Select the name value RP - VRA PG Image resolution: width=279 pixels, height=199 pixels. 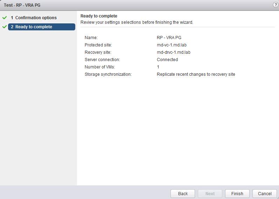(169, 38)
